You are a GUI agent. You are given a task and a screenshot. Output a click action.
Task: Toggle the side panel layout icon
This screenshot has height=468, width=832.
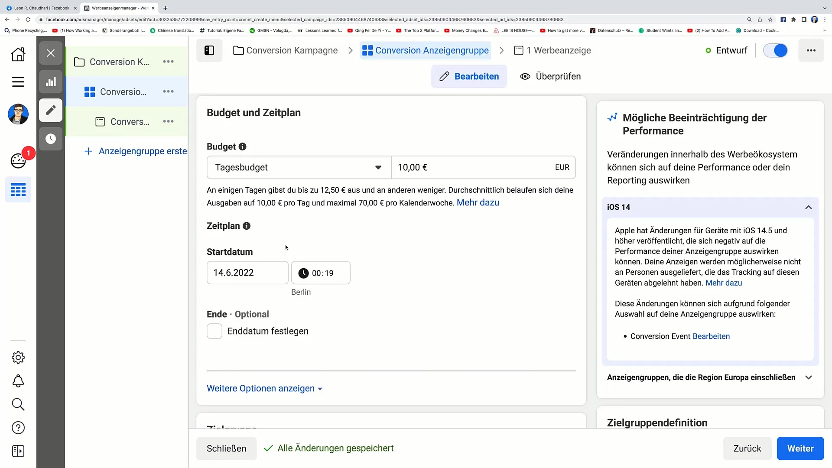[x=209, y=50]
